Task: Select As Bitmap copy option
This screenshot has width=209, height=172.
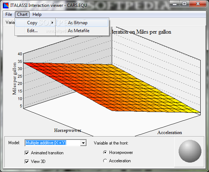Action: [x=82, y=23]
